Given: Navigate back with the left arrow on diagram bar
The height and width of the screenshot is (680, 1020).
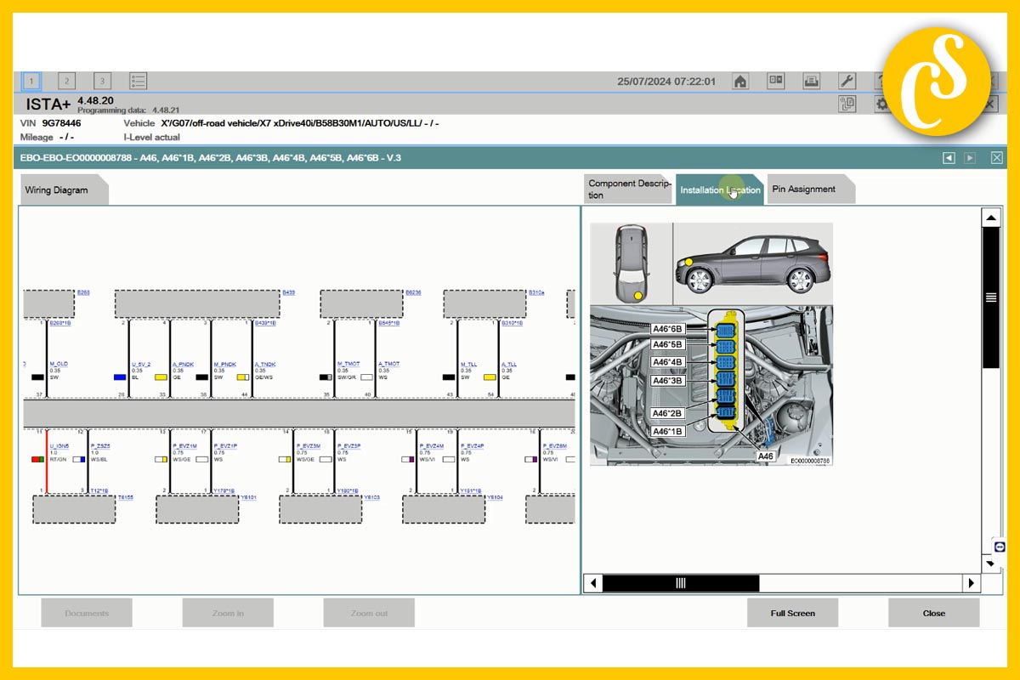Looking at the screenshot, I should click(x=949, y=157).
